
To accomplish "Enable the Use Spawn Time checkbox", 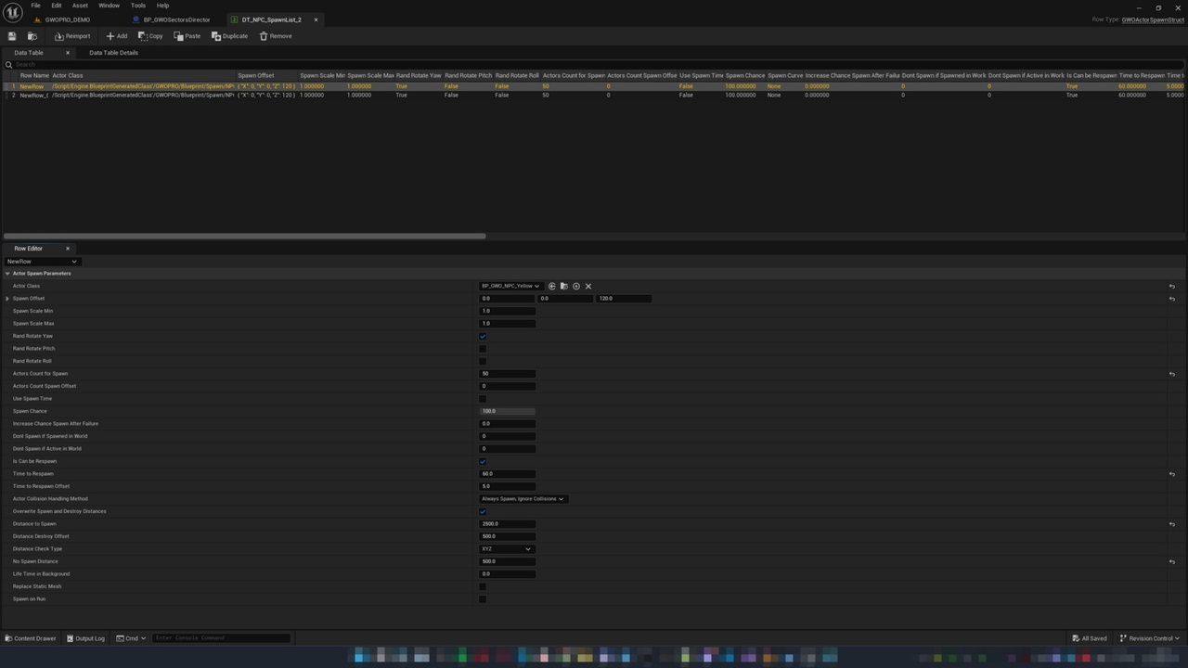I will tap(483, 399).
